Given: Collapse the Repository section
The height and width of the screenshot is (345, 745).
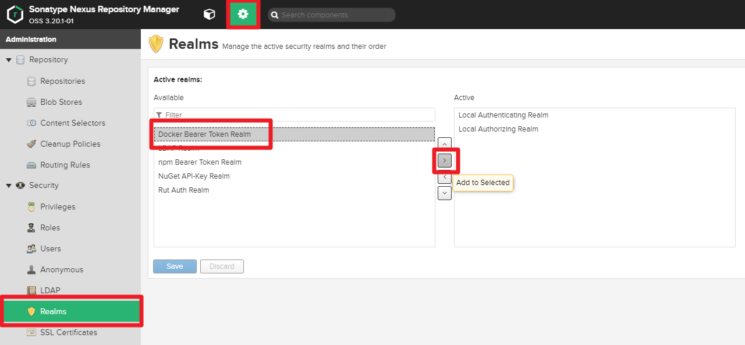Looking at the screenshot, I should pyautogui.click(x=9, y=59).
